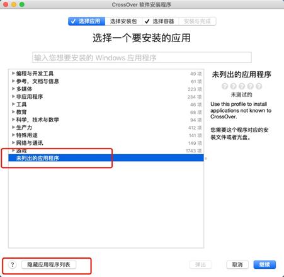Click the 继续 button
Viewport: 284px width, 277px height.
point(264,264)
